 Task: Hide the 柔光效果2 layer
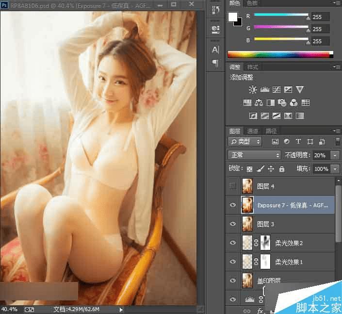coord(233,243)
